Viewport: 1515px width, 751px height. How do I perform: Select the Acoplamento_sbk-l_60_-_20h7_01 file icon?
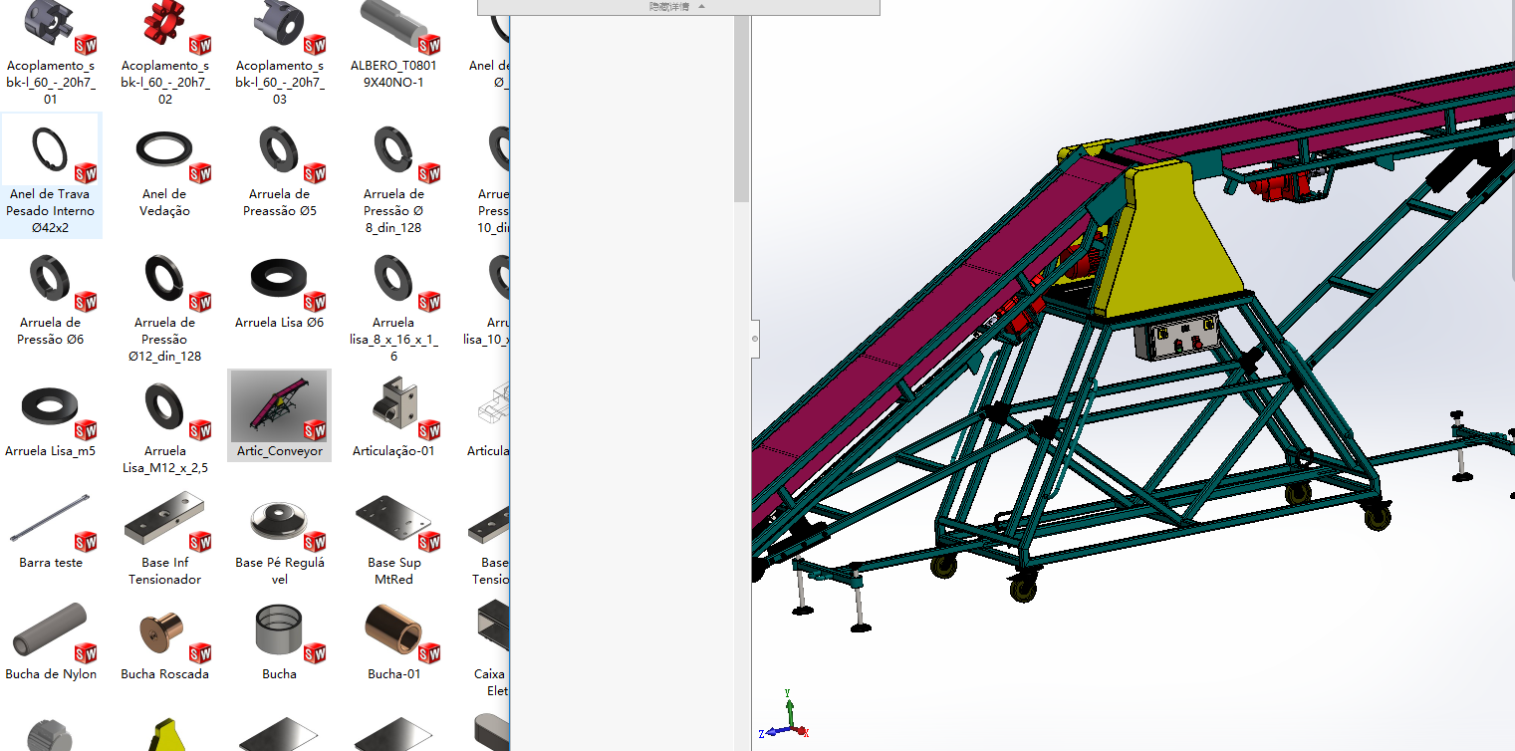(51, 27)
